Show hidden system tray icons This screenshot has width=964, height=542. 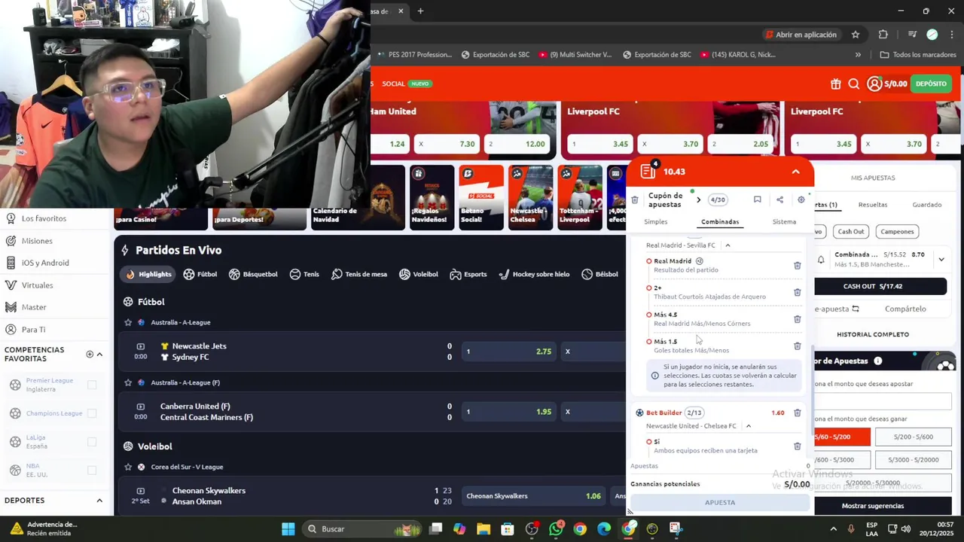(833, 529)
